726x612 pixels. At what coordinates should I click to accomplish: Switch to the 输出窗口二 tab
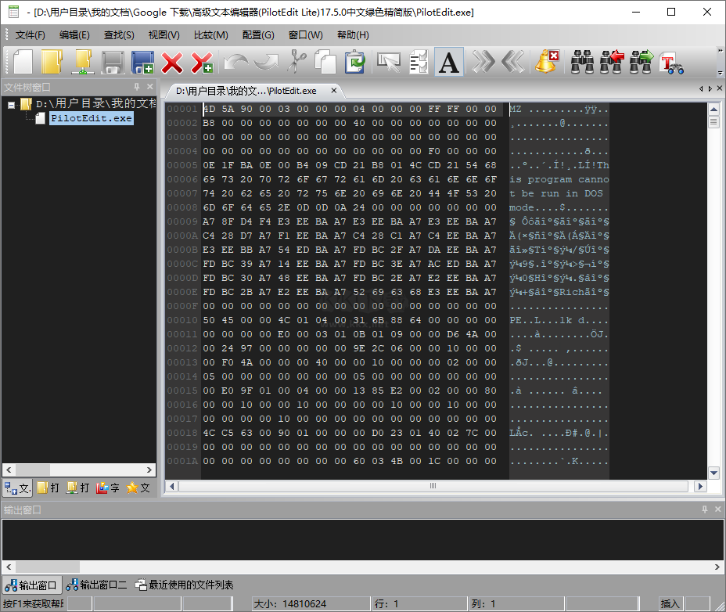96,585
